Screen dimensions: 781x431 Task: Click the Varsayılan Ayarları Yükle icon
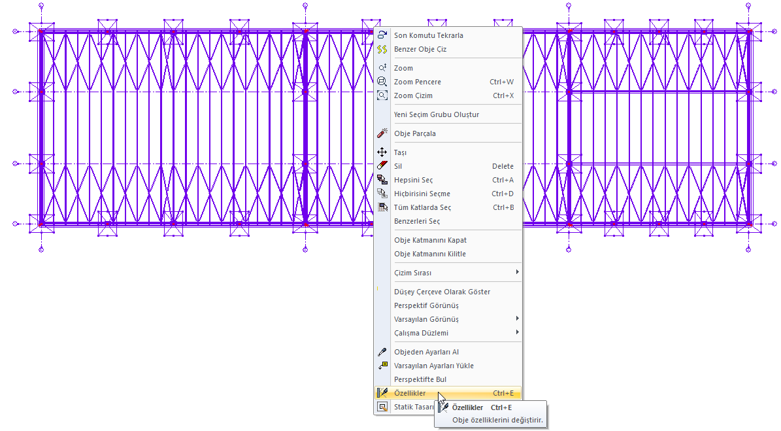click(383, 366)
